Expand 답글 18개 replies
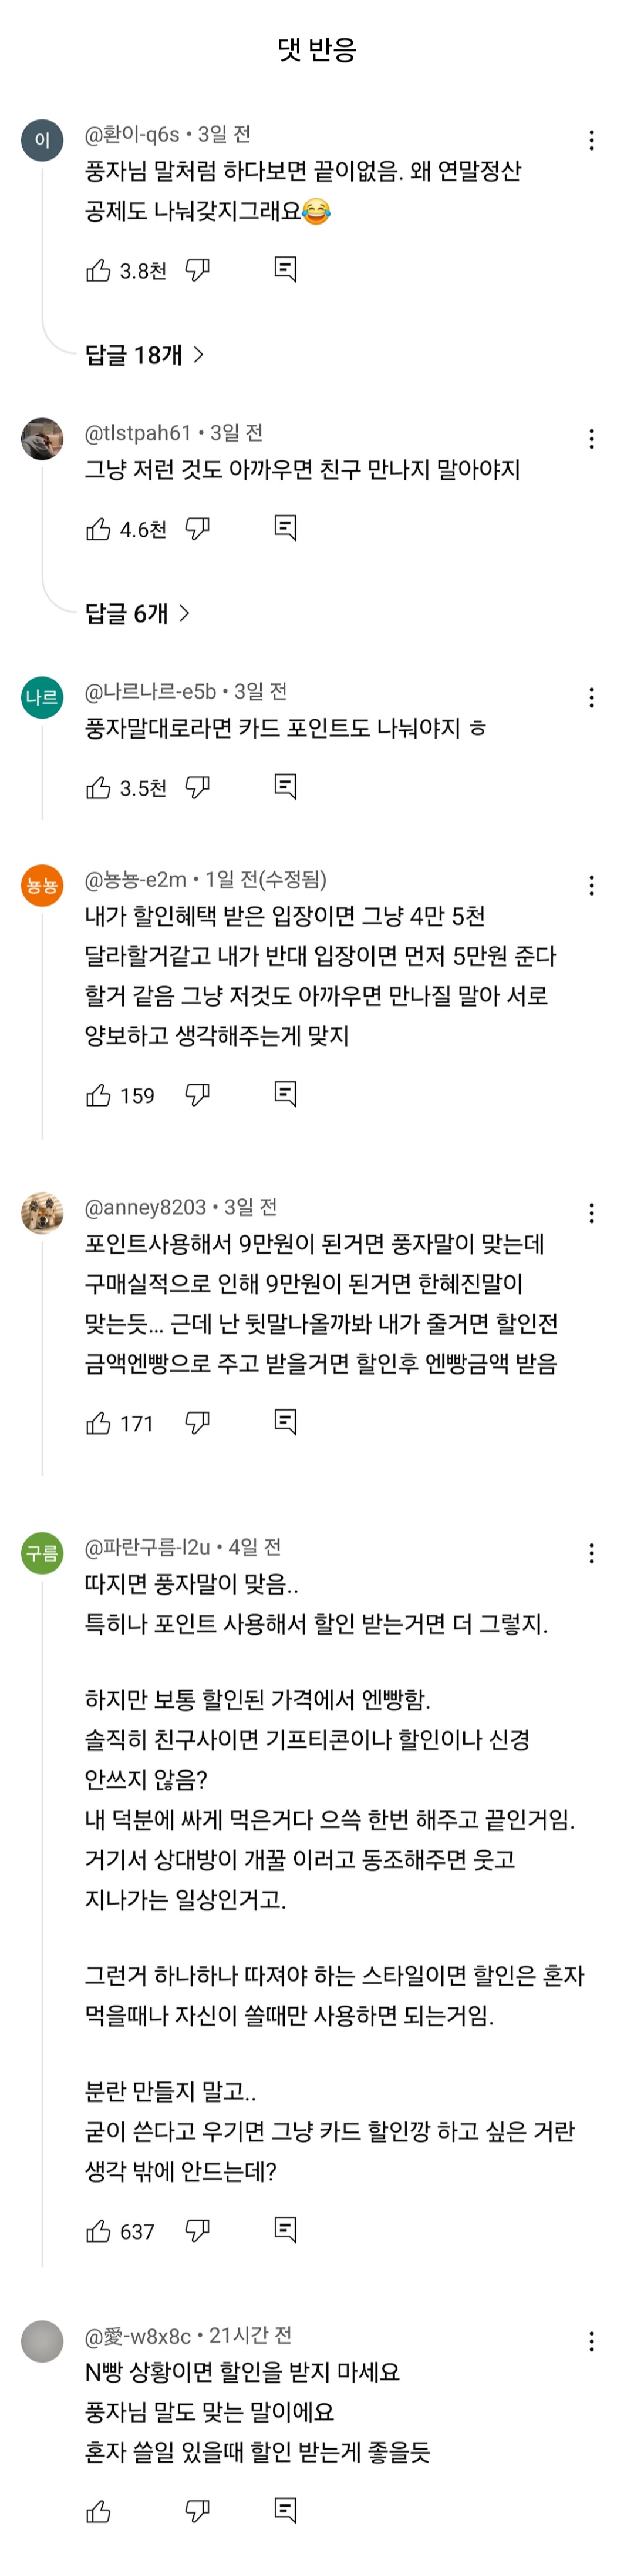634x2576 pixels. [x=145, y=355]
